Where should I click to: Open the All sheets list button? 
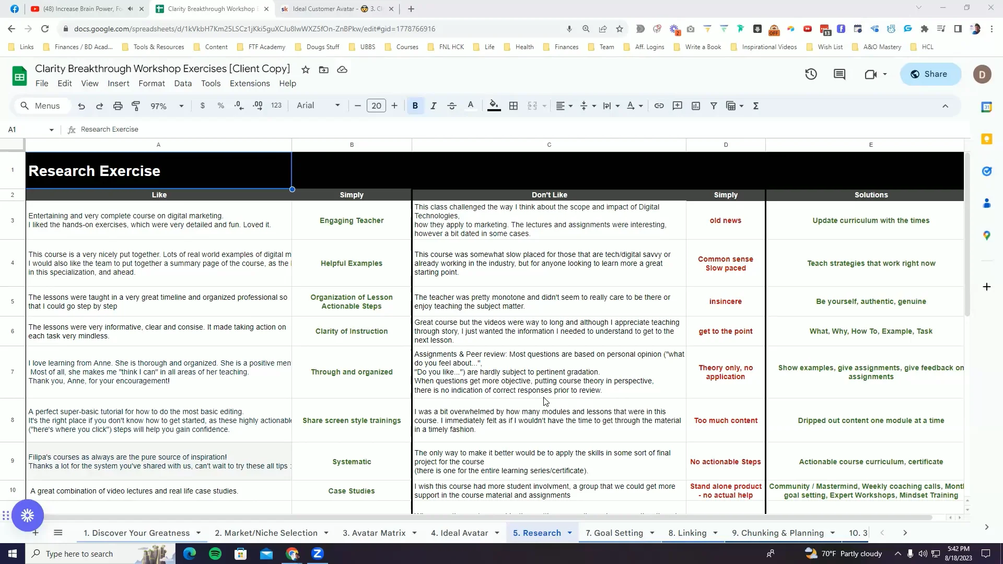58,533
